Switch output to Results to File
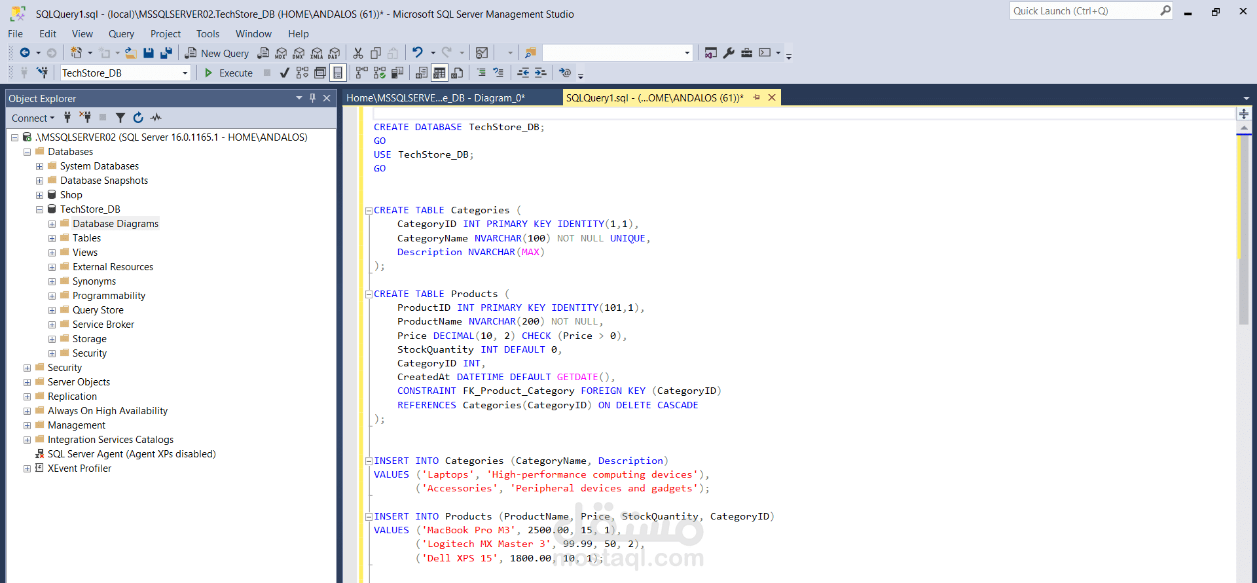 coord(457,73)
